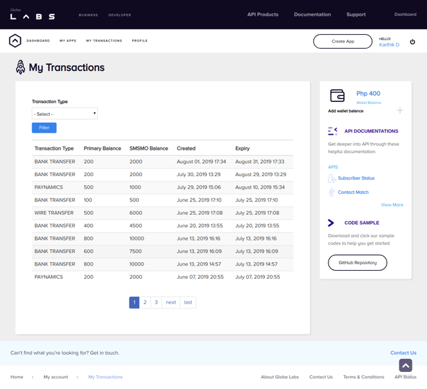Image resolution: width=427 pixels, height=389 pixels.
Task: Click the June 20, 2019 13:55 created date
Action: click(x=200, y=225)
